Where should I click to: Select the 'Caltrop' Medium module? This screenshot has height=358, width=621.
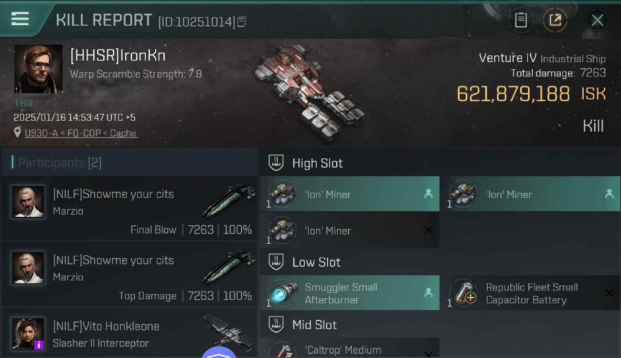(x=350, y=348)
